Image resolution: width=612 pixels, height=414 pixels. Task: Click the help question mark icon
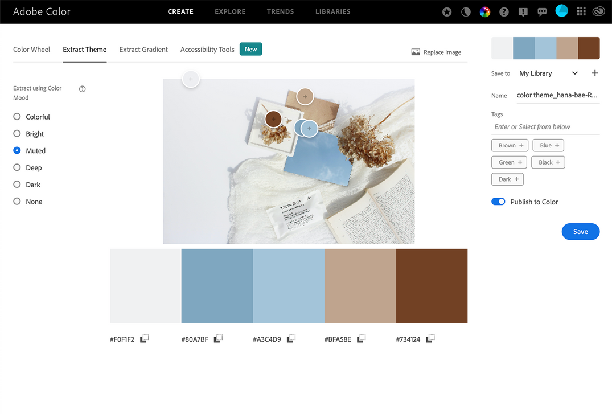click(x=504, y=11)
